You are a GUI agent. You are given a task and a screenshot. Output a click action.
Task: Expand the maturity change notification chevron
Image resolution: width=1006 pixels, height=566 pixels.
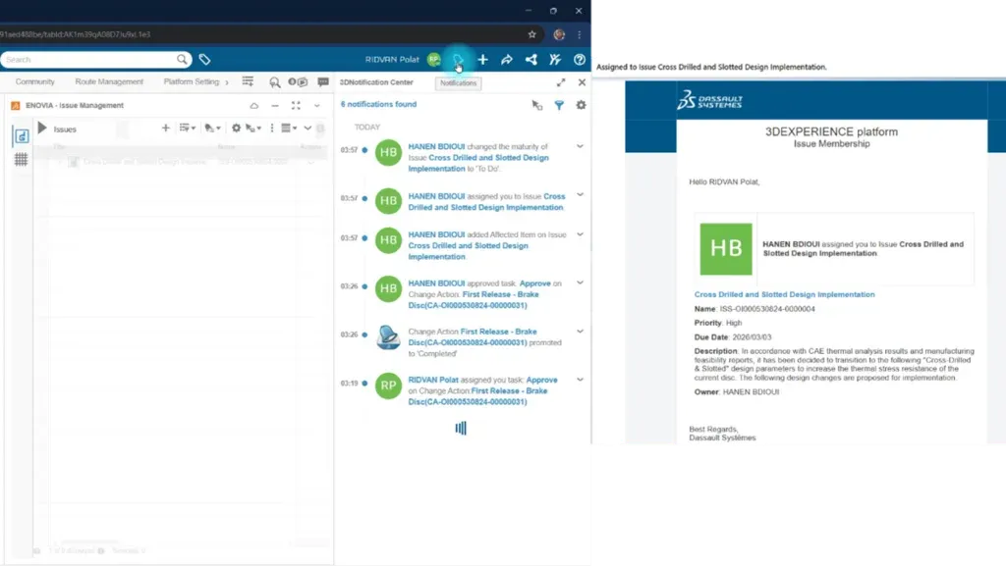pyautogui.click(x=580, y=146)
